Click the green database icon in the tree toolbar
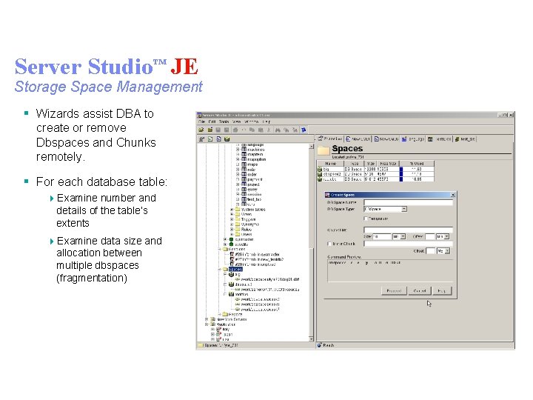 coord(227,139)
